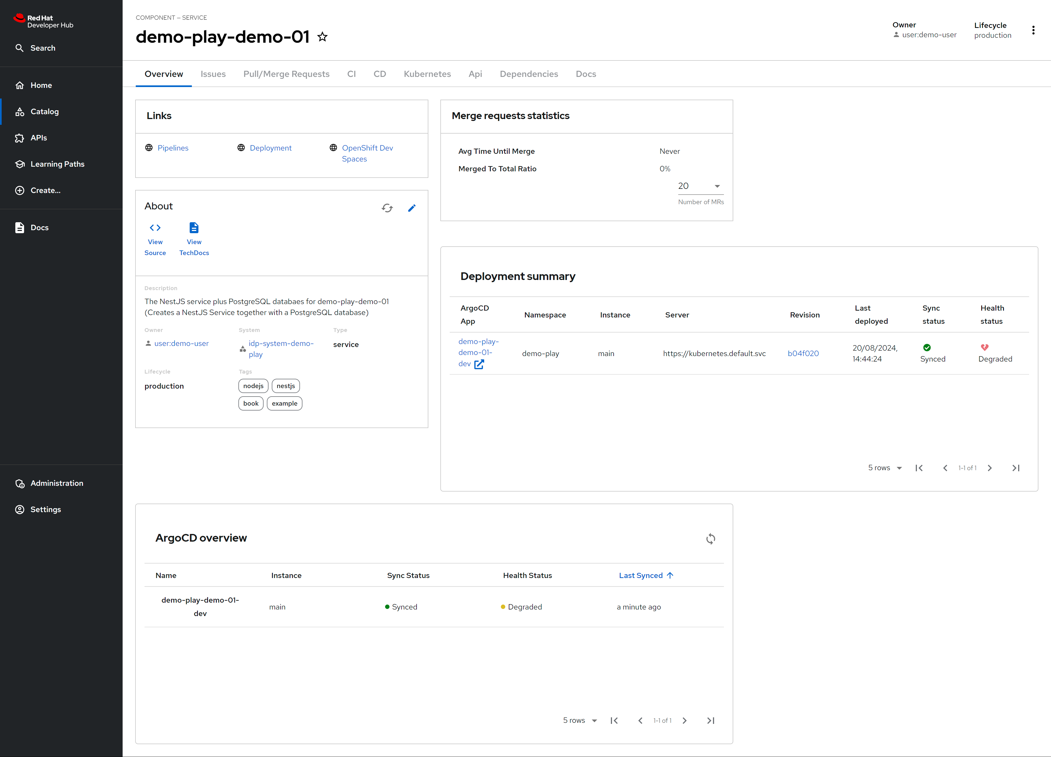Open ArgoCD overview rows-per-page dropdown
The height and width of the screenshot is (757, 1051).
pyautogui.click(x=580, y=720)
